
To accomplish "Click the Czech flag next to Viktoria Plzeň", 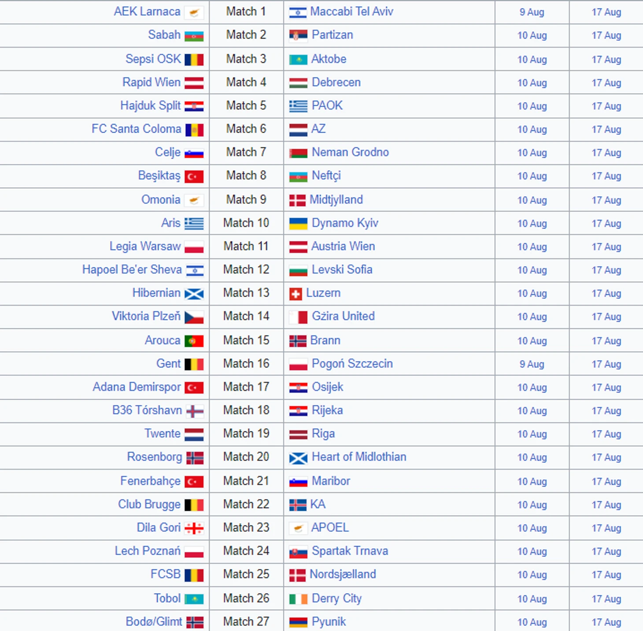I will 194,317.
